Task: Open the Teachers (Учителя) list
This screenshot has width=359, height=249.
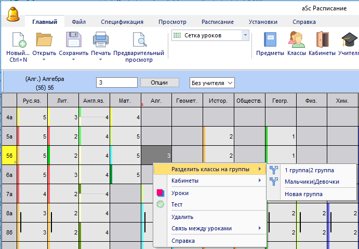Action: click(x=348, y=40)
